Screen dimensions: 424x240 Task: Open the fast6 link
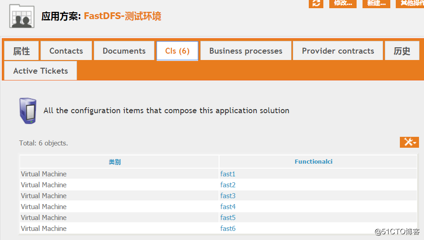pos(228,228)
